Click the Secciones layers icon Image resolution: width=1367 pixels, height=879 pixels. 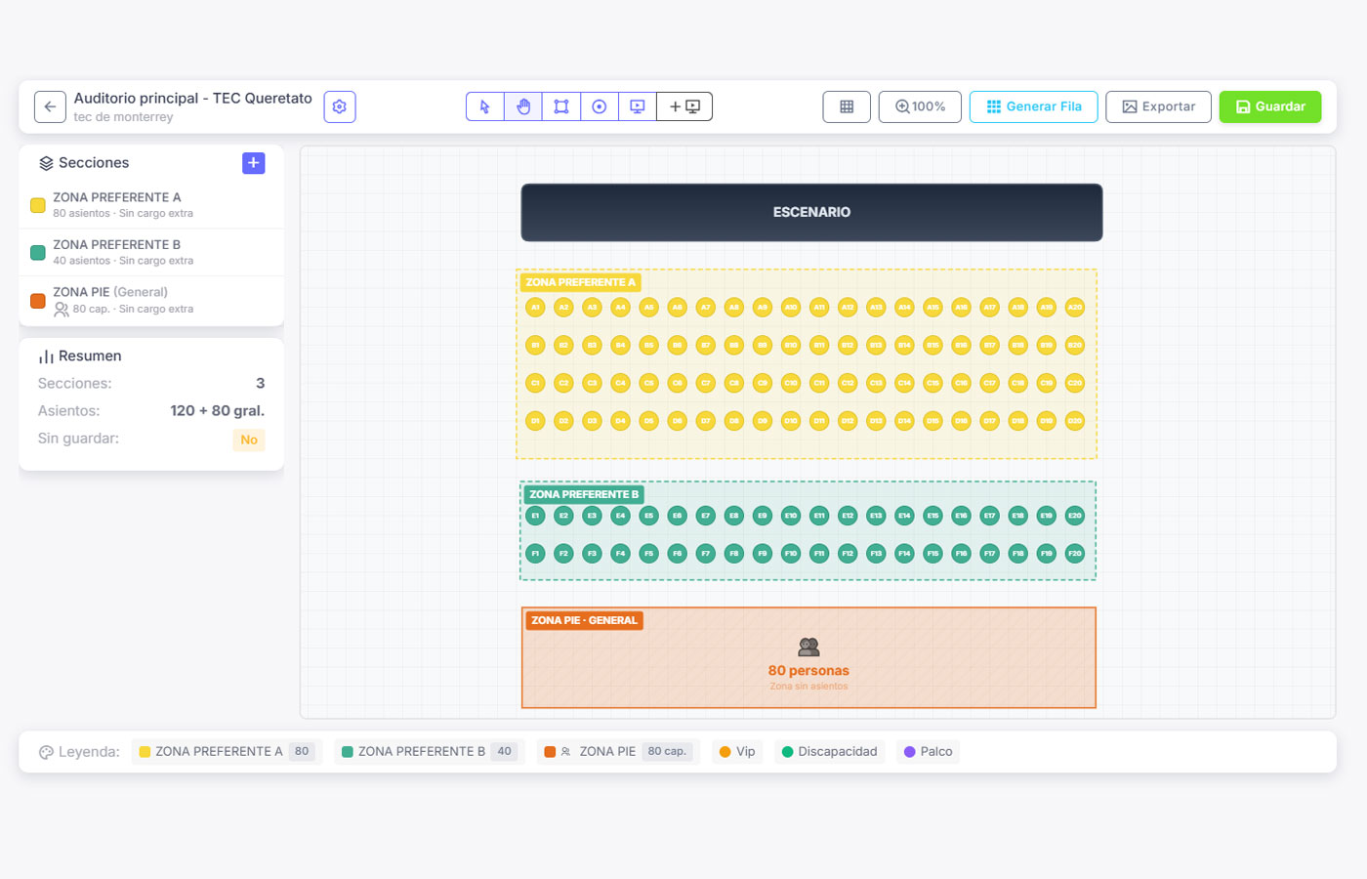pyautogui.click(x=46, y=163)
